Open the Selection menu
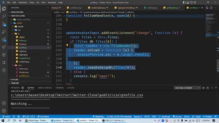The image size is (219, 123). pos(23,2)
